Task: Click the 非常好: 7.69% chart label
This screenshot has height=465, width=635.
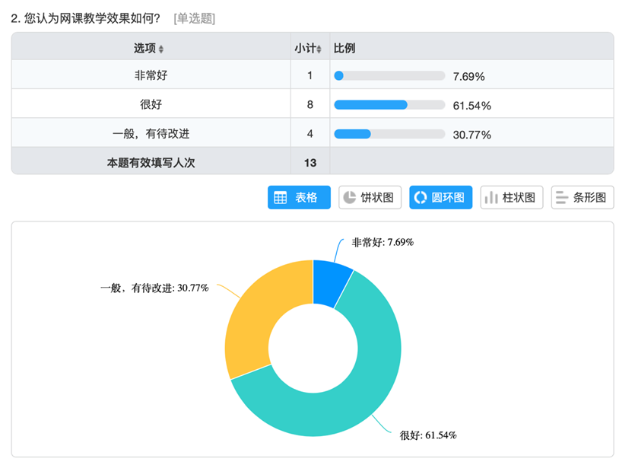Action: point(382,242)
